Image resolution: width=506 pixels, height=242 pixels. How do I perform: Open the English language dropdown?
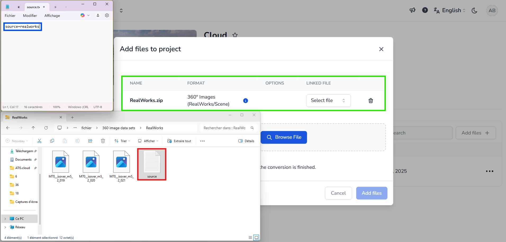coord(450,10)
